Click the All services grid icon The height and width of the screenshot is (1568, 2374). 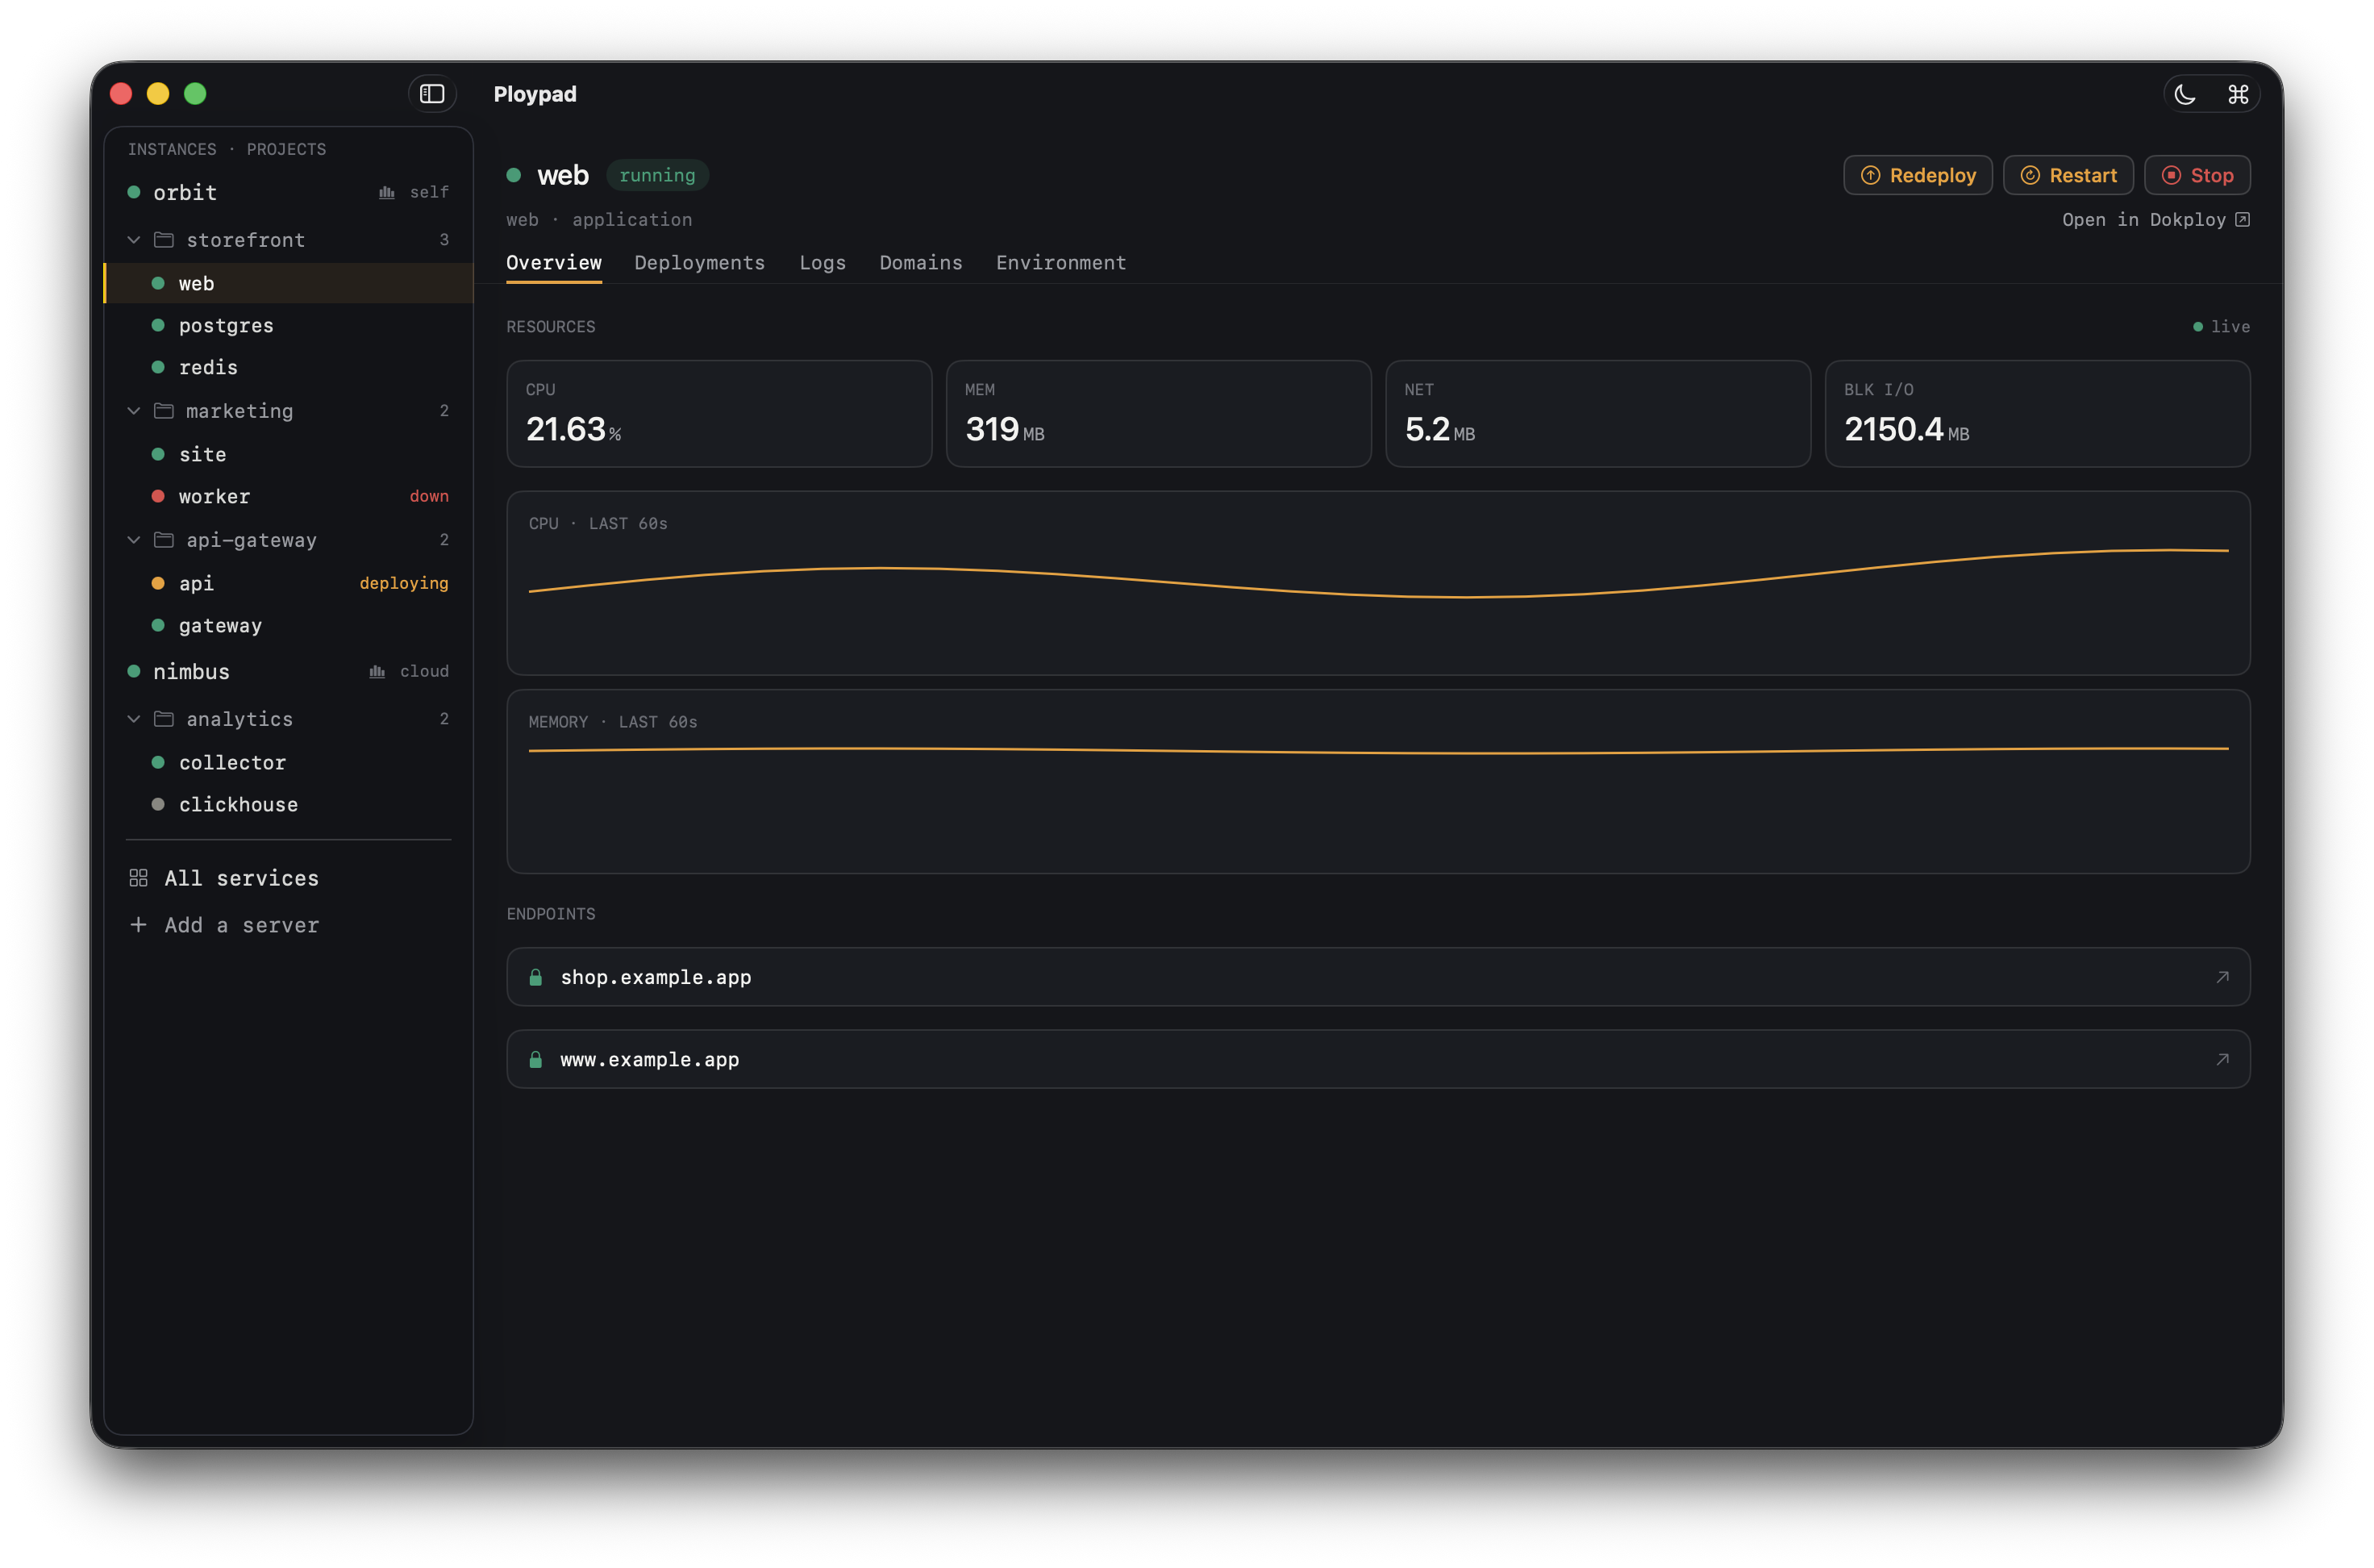pyautogui.click(x=139, y=878)
